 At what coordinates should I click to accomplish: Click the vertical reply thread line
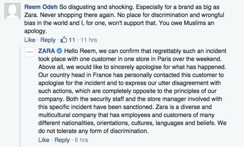tap(20, 97)
